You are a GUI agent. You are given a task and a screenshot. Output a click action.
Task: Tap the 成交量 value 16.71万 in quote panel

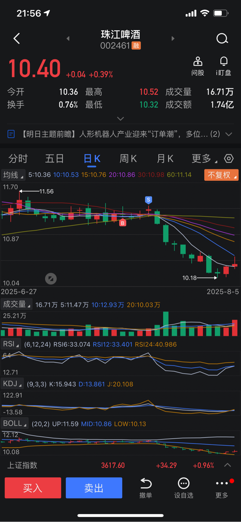[x=220, y=92]
